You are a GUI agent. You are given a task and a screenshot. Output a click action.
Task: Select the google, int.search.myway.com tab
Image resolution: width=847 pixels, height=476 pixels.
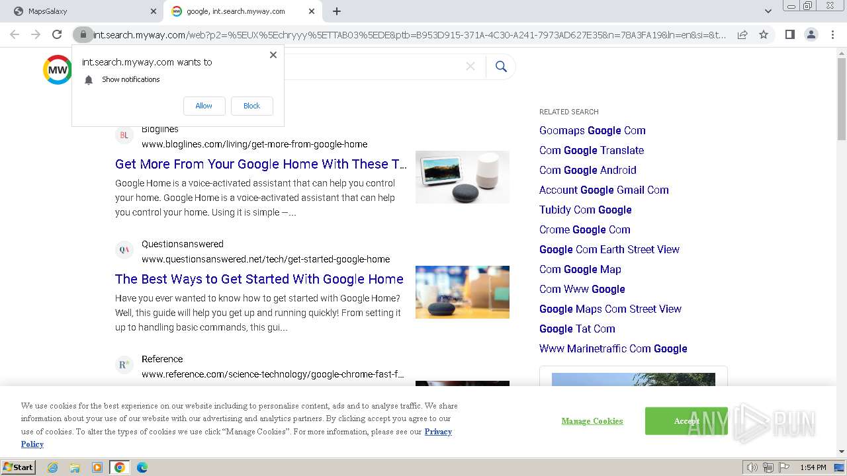point(242,11)
